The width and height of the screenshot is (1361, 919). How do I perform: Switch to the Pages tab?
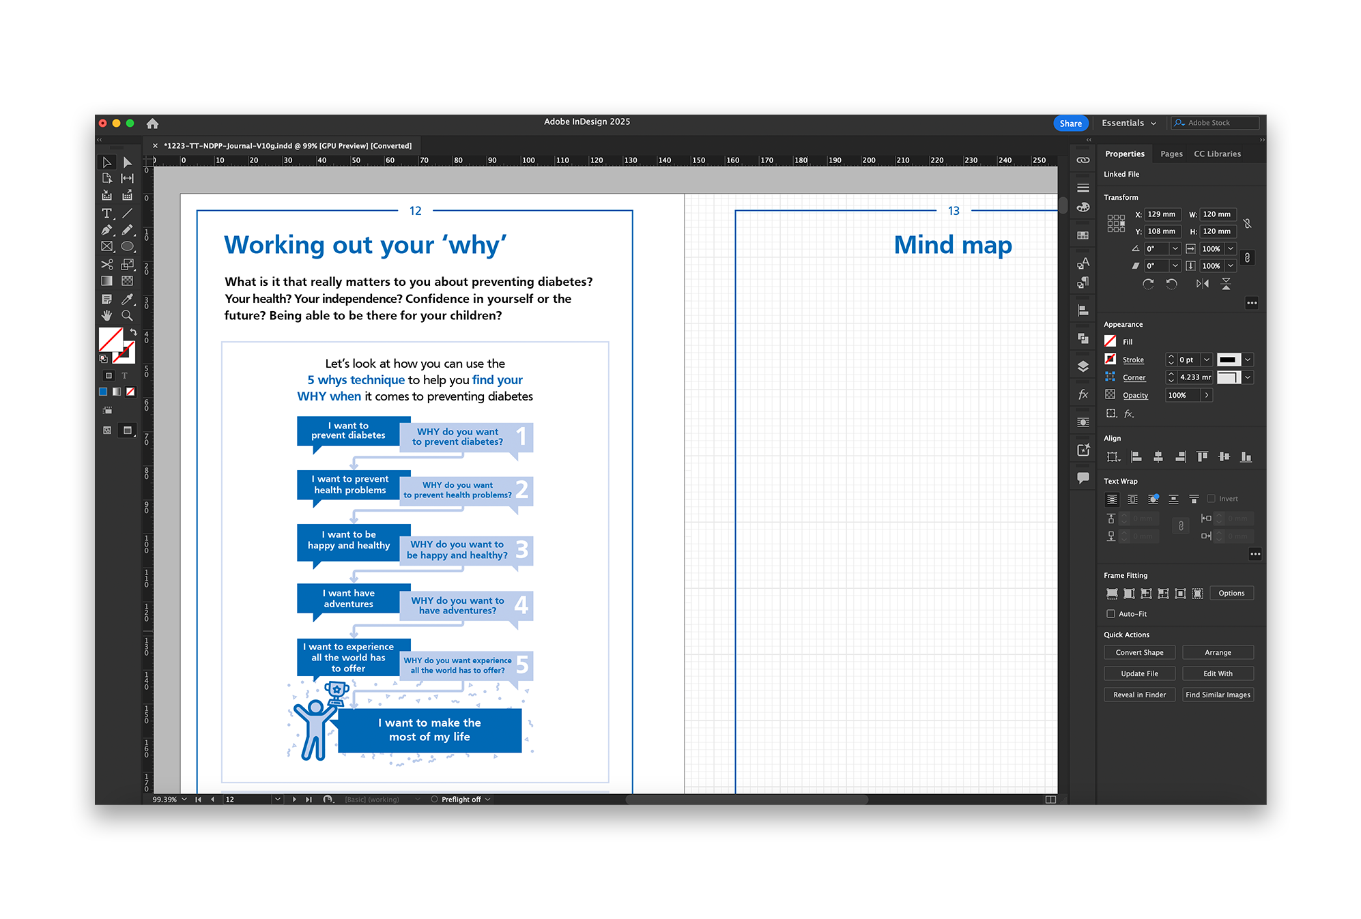coord(1171,154)
